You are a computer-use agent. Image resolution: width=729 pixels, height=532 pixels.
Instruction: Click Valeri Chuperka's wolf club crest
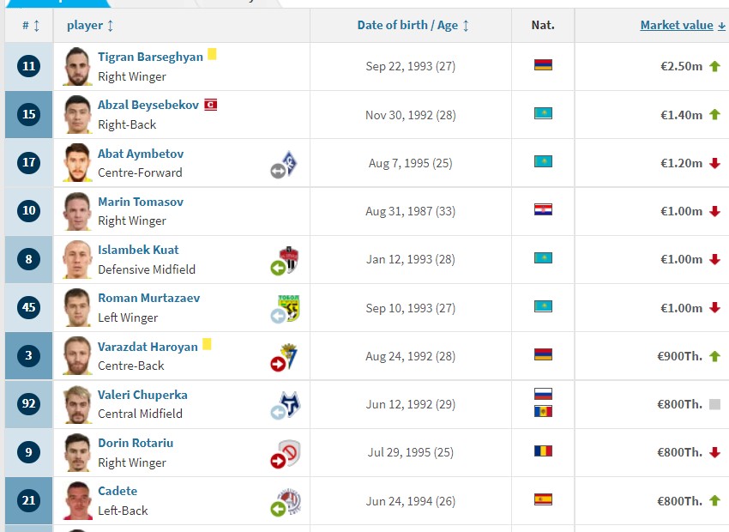(x=286, y=405)
